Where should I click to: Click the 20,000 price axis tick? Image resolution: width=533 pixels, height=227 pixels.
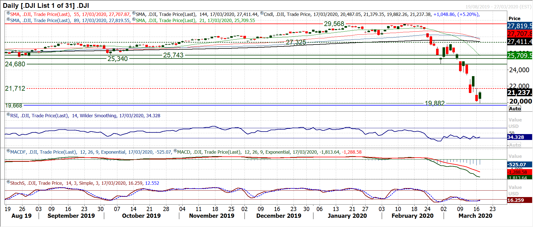[x=520, y=101]
